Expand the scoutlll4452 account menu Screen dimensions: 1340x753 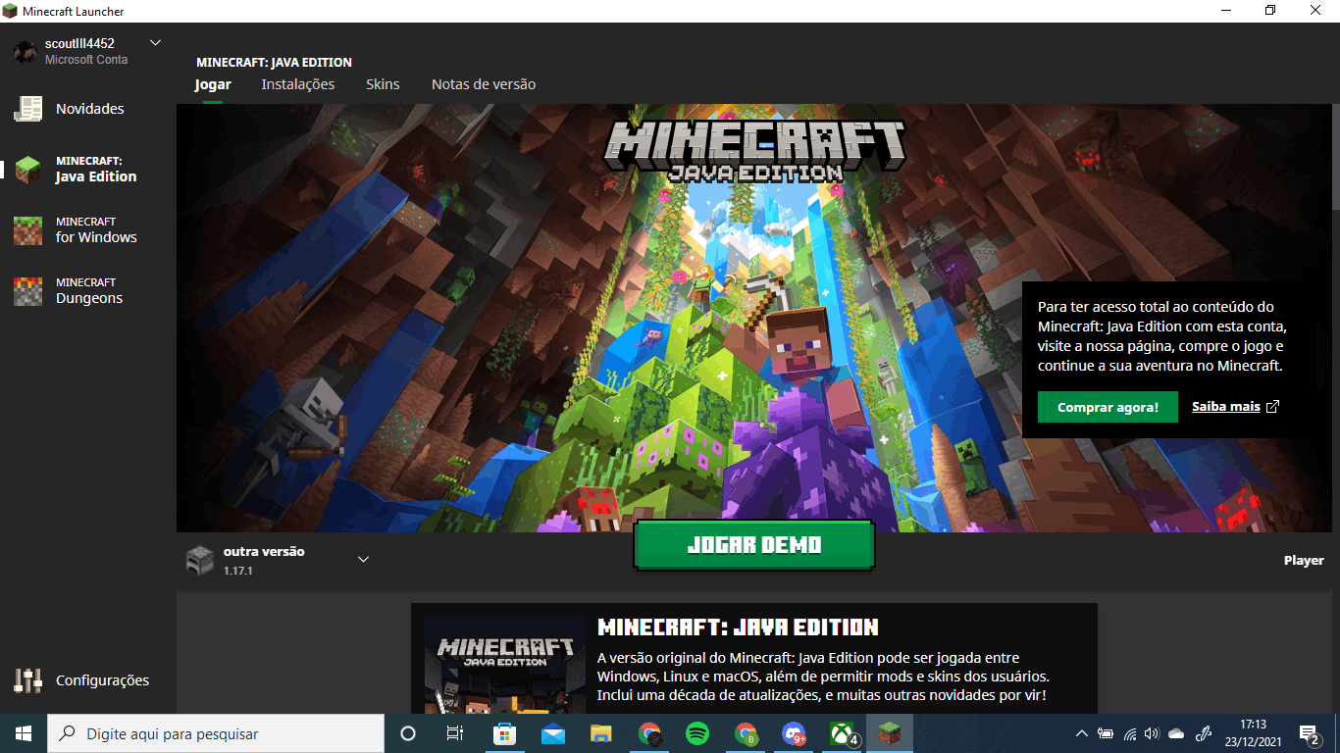click(x=155, y=43)
